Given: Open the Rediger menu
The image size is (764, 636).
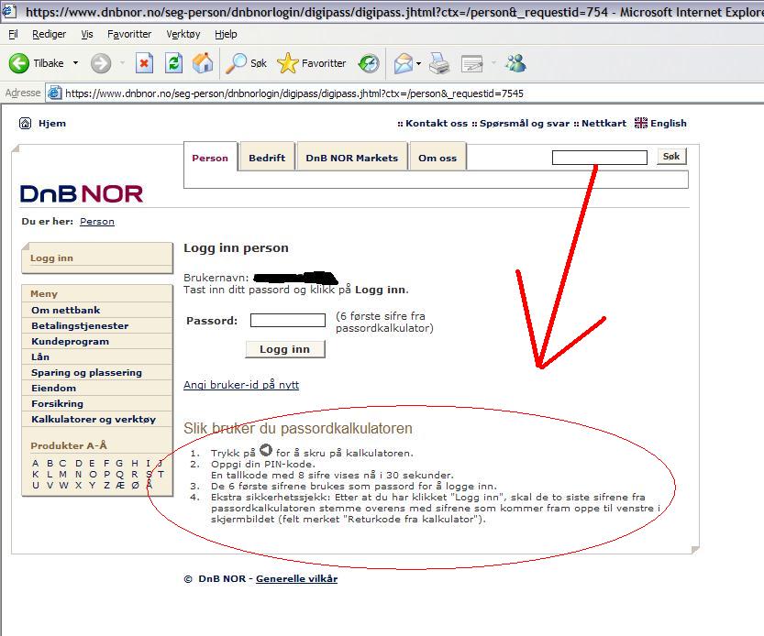Looking at the screenshot, I should (49, 34).
